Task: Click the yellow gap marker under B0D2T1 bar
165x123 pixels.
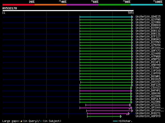Action: pyautogui.click(x=127, y=114)
